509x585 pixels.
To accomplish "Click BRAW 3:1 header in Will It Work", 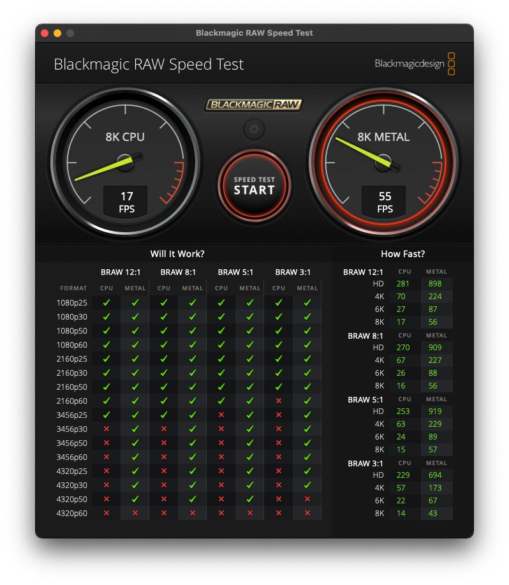I will click(x=293, y=272).
